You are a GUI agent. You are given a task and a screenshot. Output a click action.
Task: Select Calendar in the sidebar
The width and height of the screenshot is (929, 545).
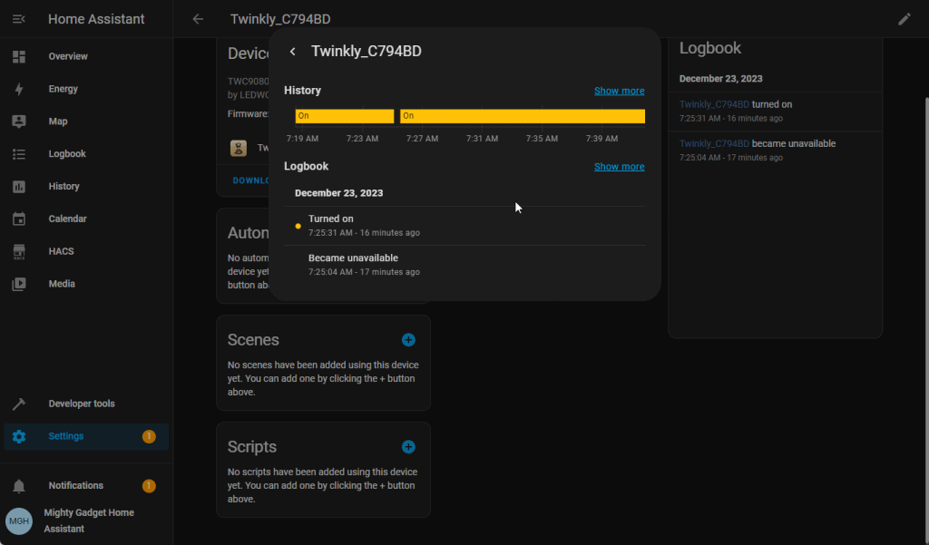click(x=67, y=219)
